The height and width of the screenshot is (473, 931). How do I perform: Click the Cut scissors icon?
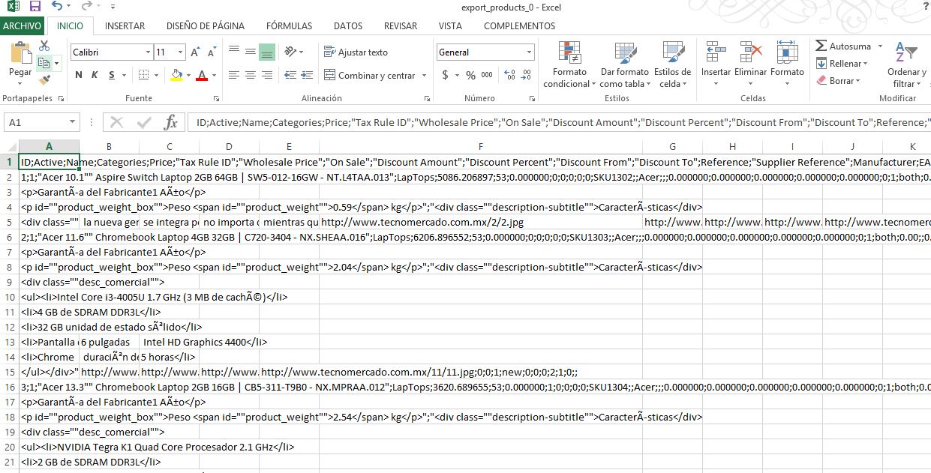click(x=44, y=46)
